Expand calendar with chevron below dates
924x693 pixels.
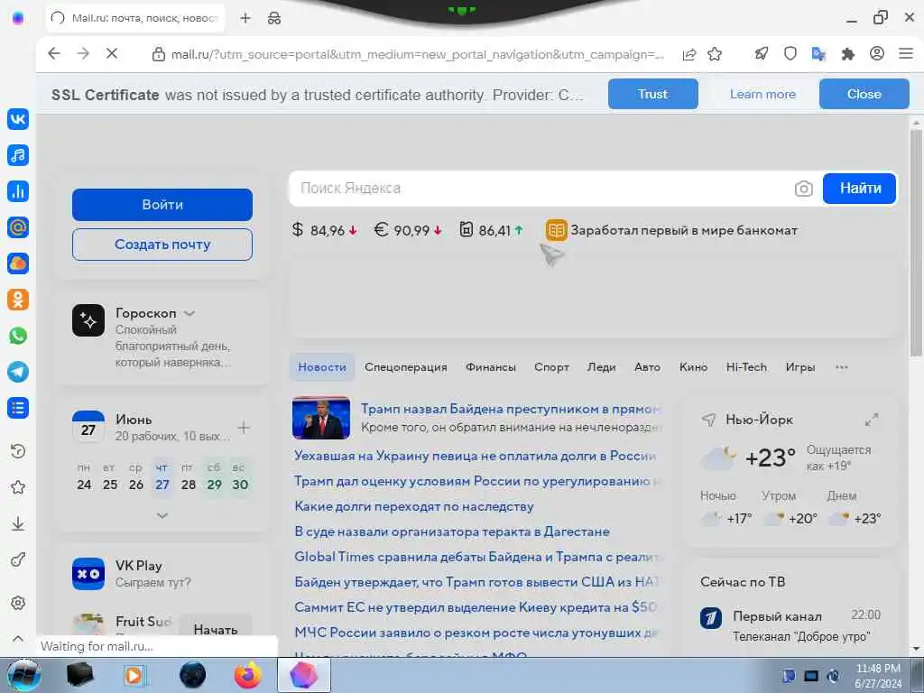click(162, 515)
